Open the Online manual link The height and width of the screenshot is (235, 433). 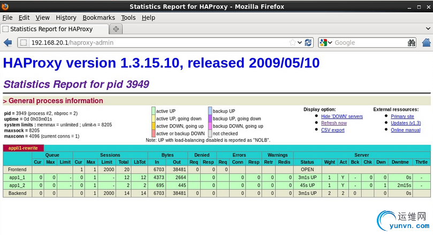click(x=405, y=130)
